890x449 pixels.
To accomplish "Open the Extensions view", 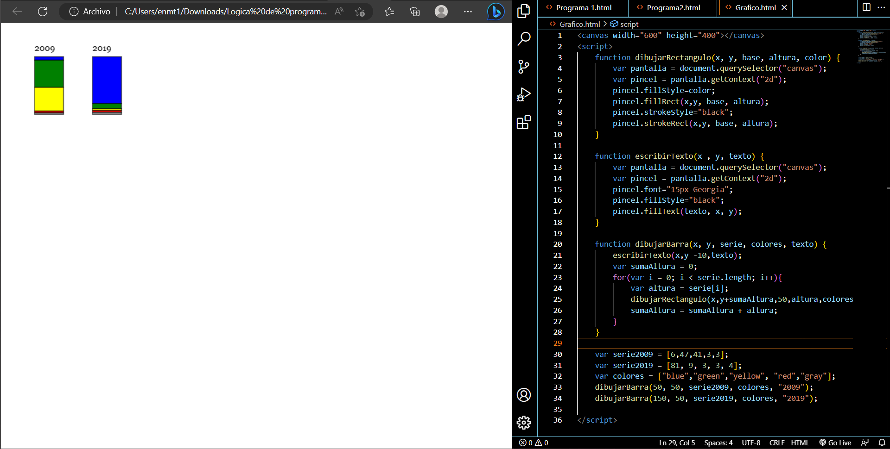I will (524, 123).
